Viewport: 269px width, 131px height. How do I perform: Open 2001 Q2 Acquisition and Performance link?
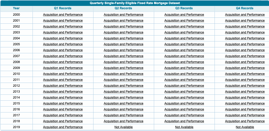click(x=123, y=21)
